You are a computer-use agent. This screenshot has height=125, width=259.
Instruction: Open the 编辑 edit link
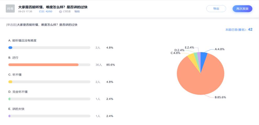(x=77, y=12)
